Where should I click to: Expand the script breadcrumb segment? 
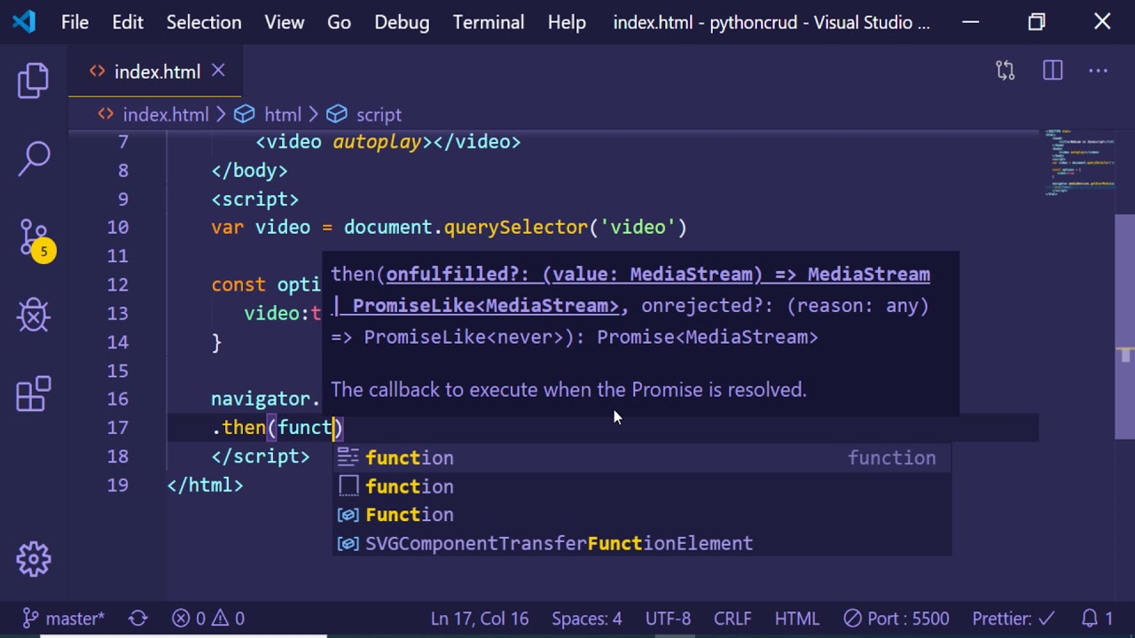point(378,114)
